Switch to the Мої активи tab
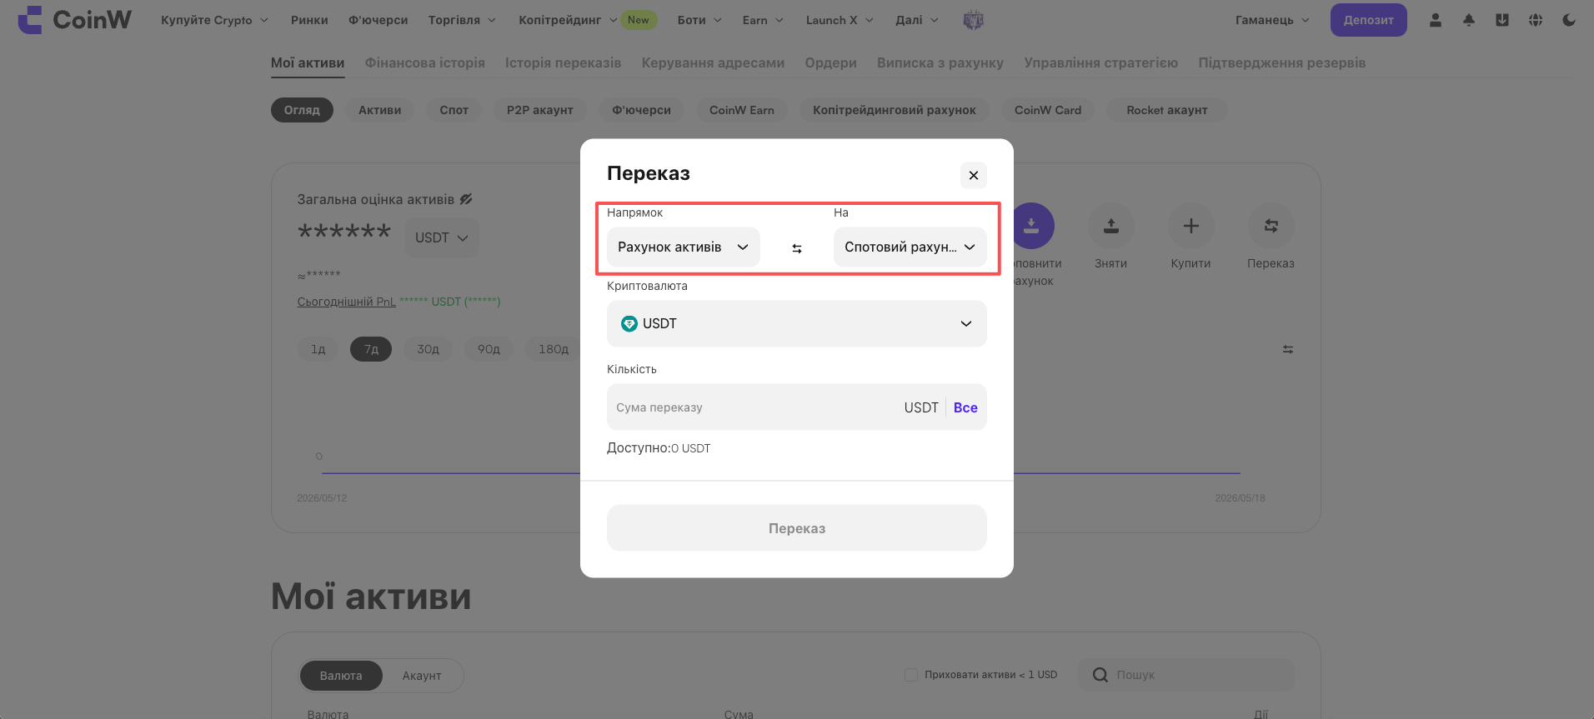Screen dimensions: 1594x719 (x=308, y=62)
